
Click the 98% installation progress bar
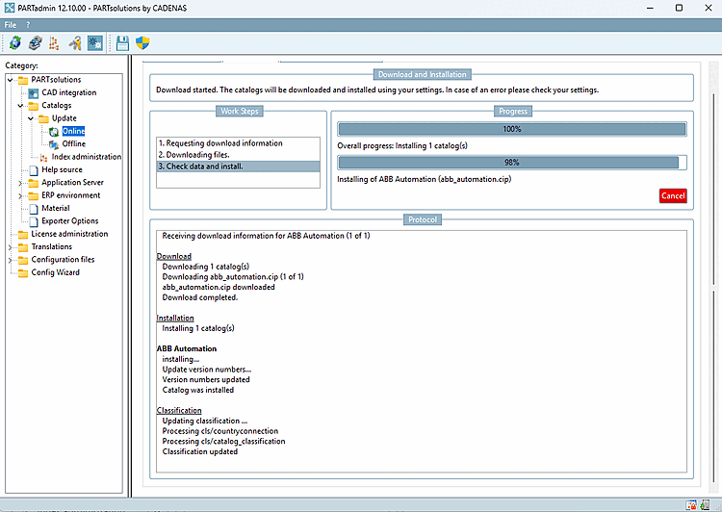511,163
